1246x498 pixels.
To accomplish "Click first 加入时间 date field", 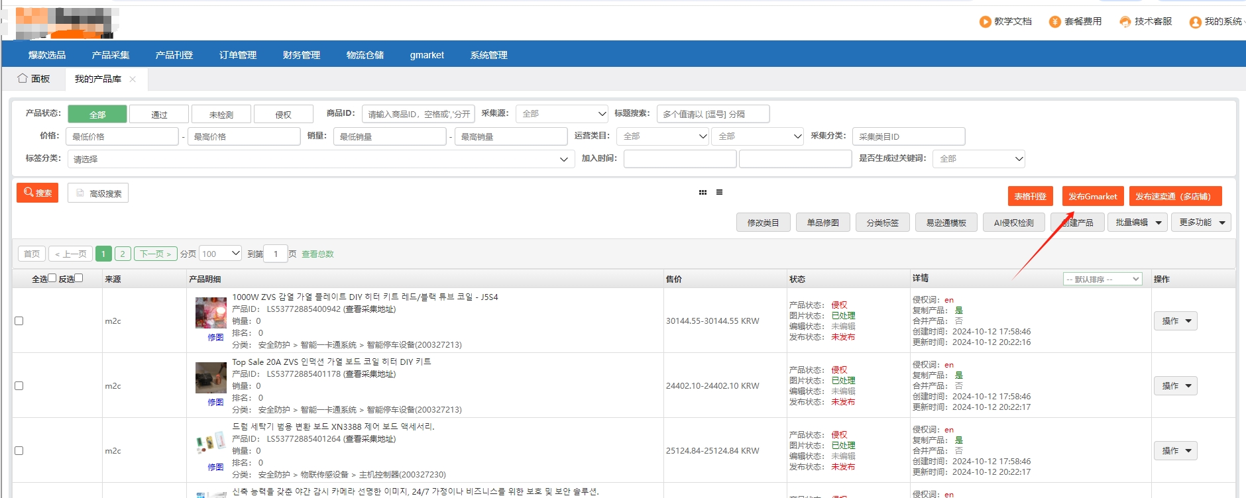I will (x=680, y=159).
